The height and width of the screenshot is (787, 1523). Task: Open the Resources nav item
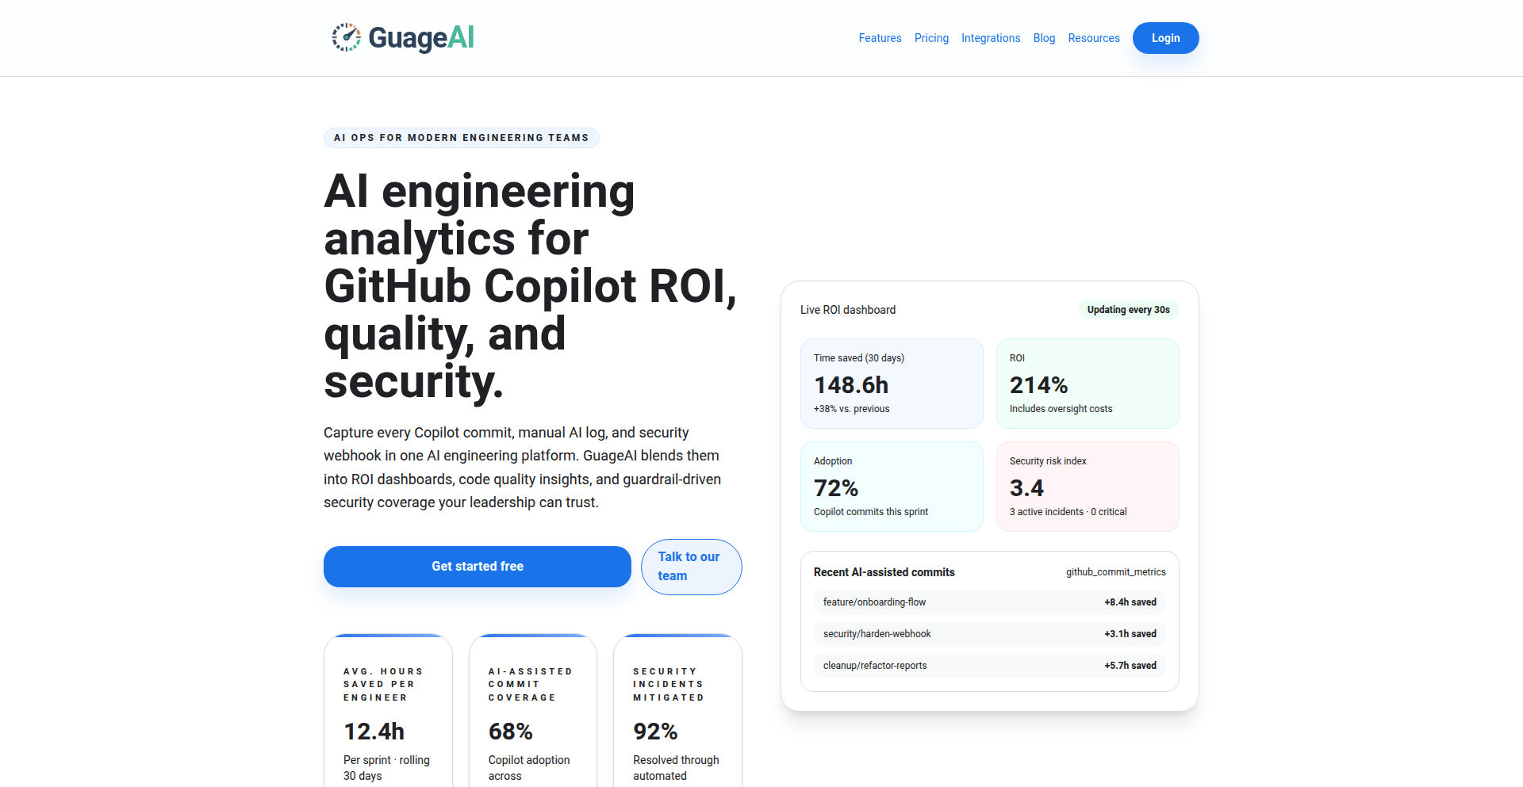[x=1094, y=38]
